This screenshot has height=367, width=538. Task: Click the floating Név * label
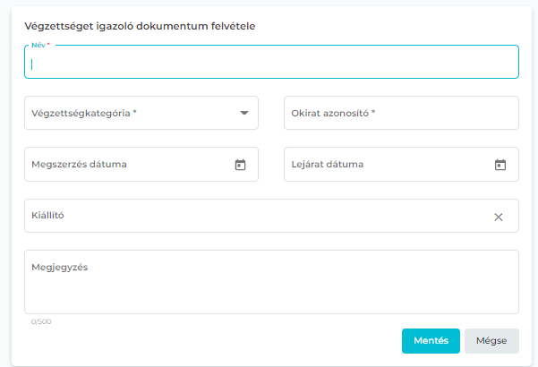pos(41,46)
